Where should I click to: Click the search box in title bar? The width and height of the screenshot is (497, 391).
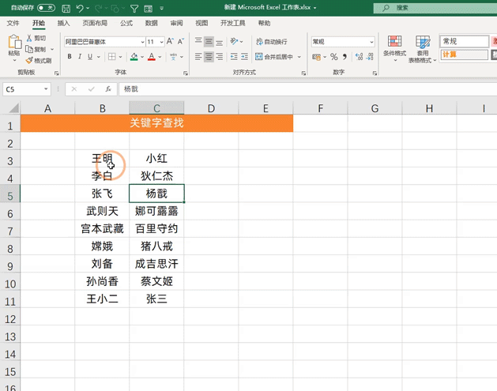[435, 8]
